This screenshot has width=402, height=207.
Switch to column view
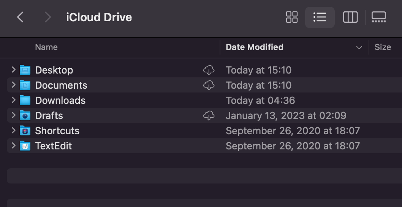(350, 17)
